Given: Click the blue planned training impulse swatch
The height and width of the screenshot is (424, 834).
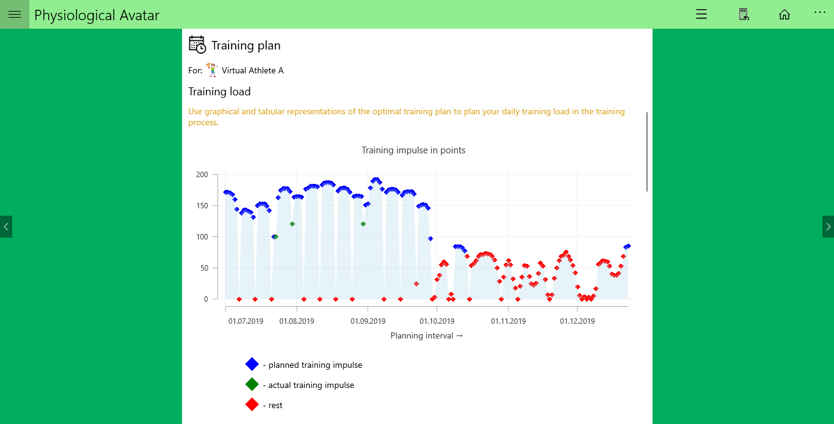Looking at the screenshot, I should click(x=252, y=364).
